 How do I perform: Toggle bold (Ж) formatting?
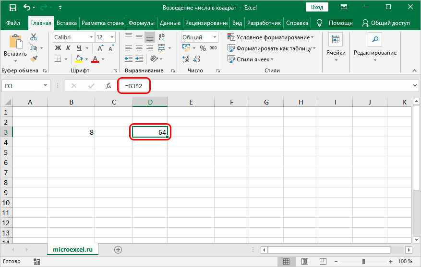tap(58, 48)
